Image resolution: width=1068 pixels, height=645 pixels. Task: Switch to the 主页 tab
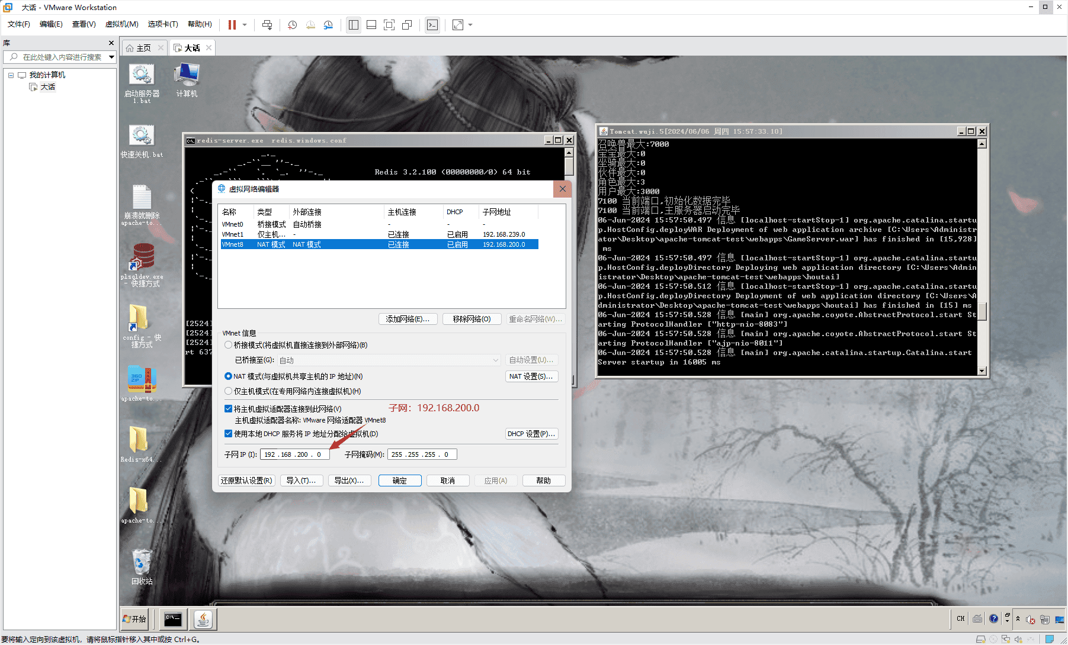[143, 48]
